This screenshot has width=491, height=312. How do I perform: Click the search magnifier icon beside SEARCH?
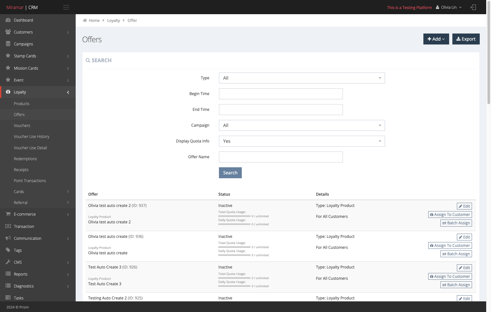click(88, 60)
